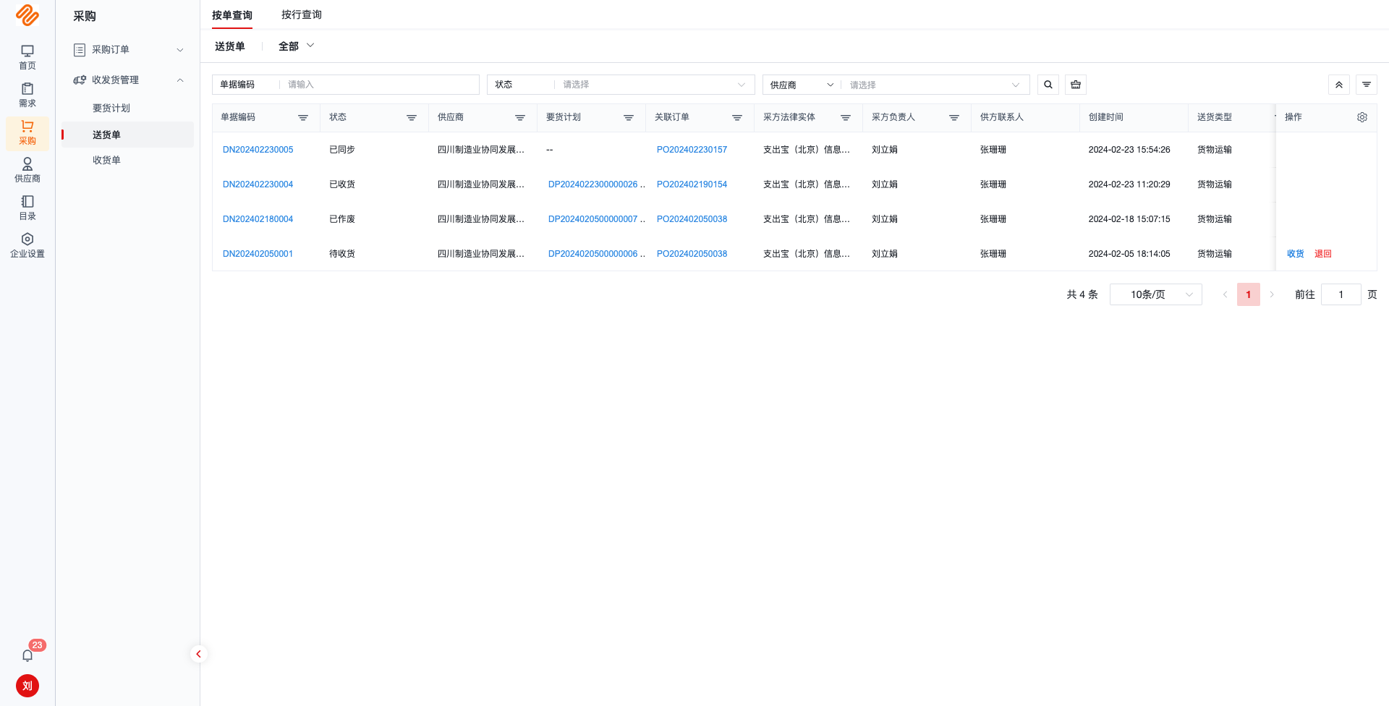Open notifications bell with 23 badge
The width and height of the screenshot is (1389, 706).
pos(27,655)
